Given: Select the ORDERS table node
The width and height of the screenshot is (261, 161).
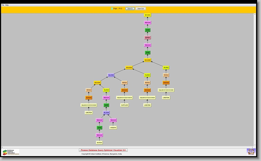Looking at the screenshot, I should pos(113,128).
